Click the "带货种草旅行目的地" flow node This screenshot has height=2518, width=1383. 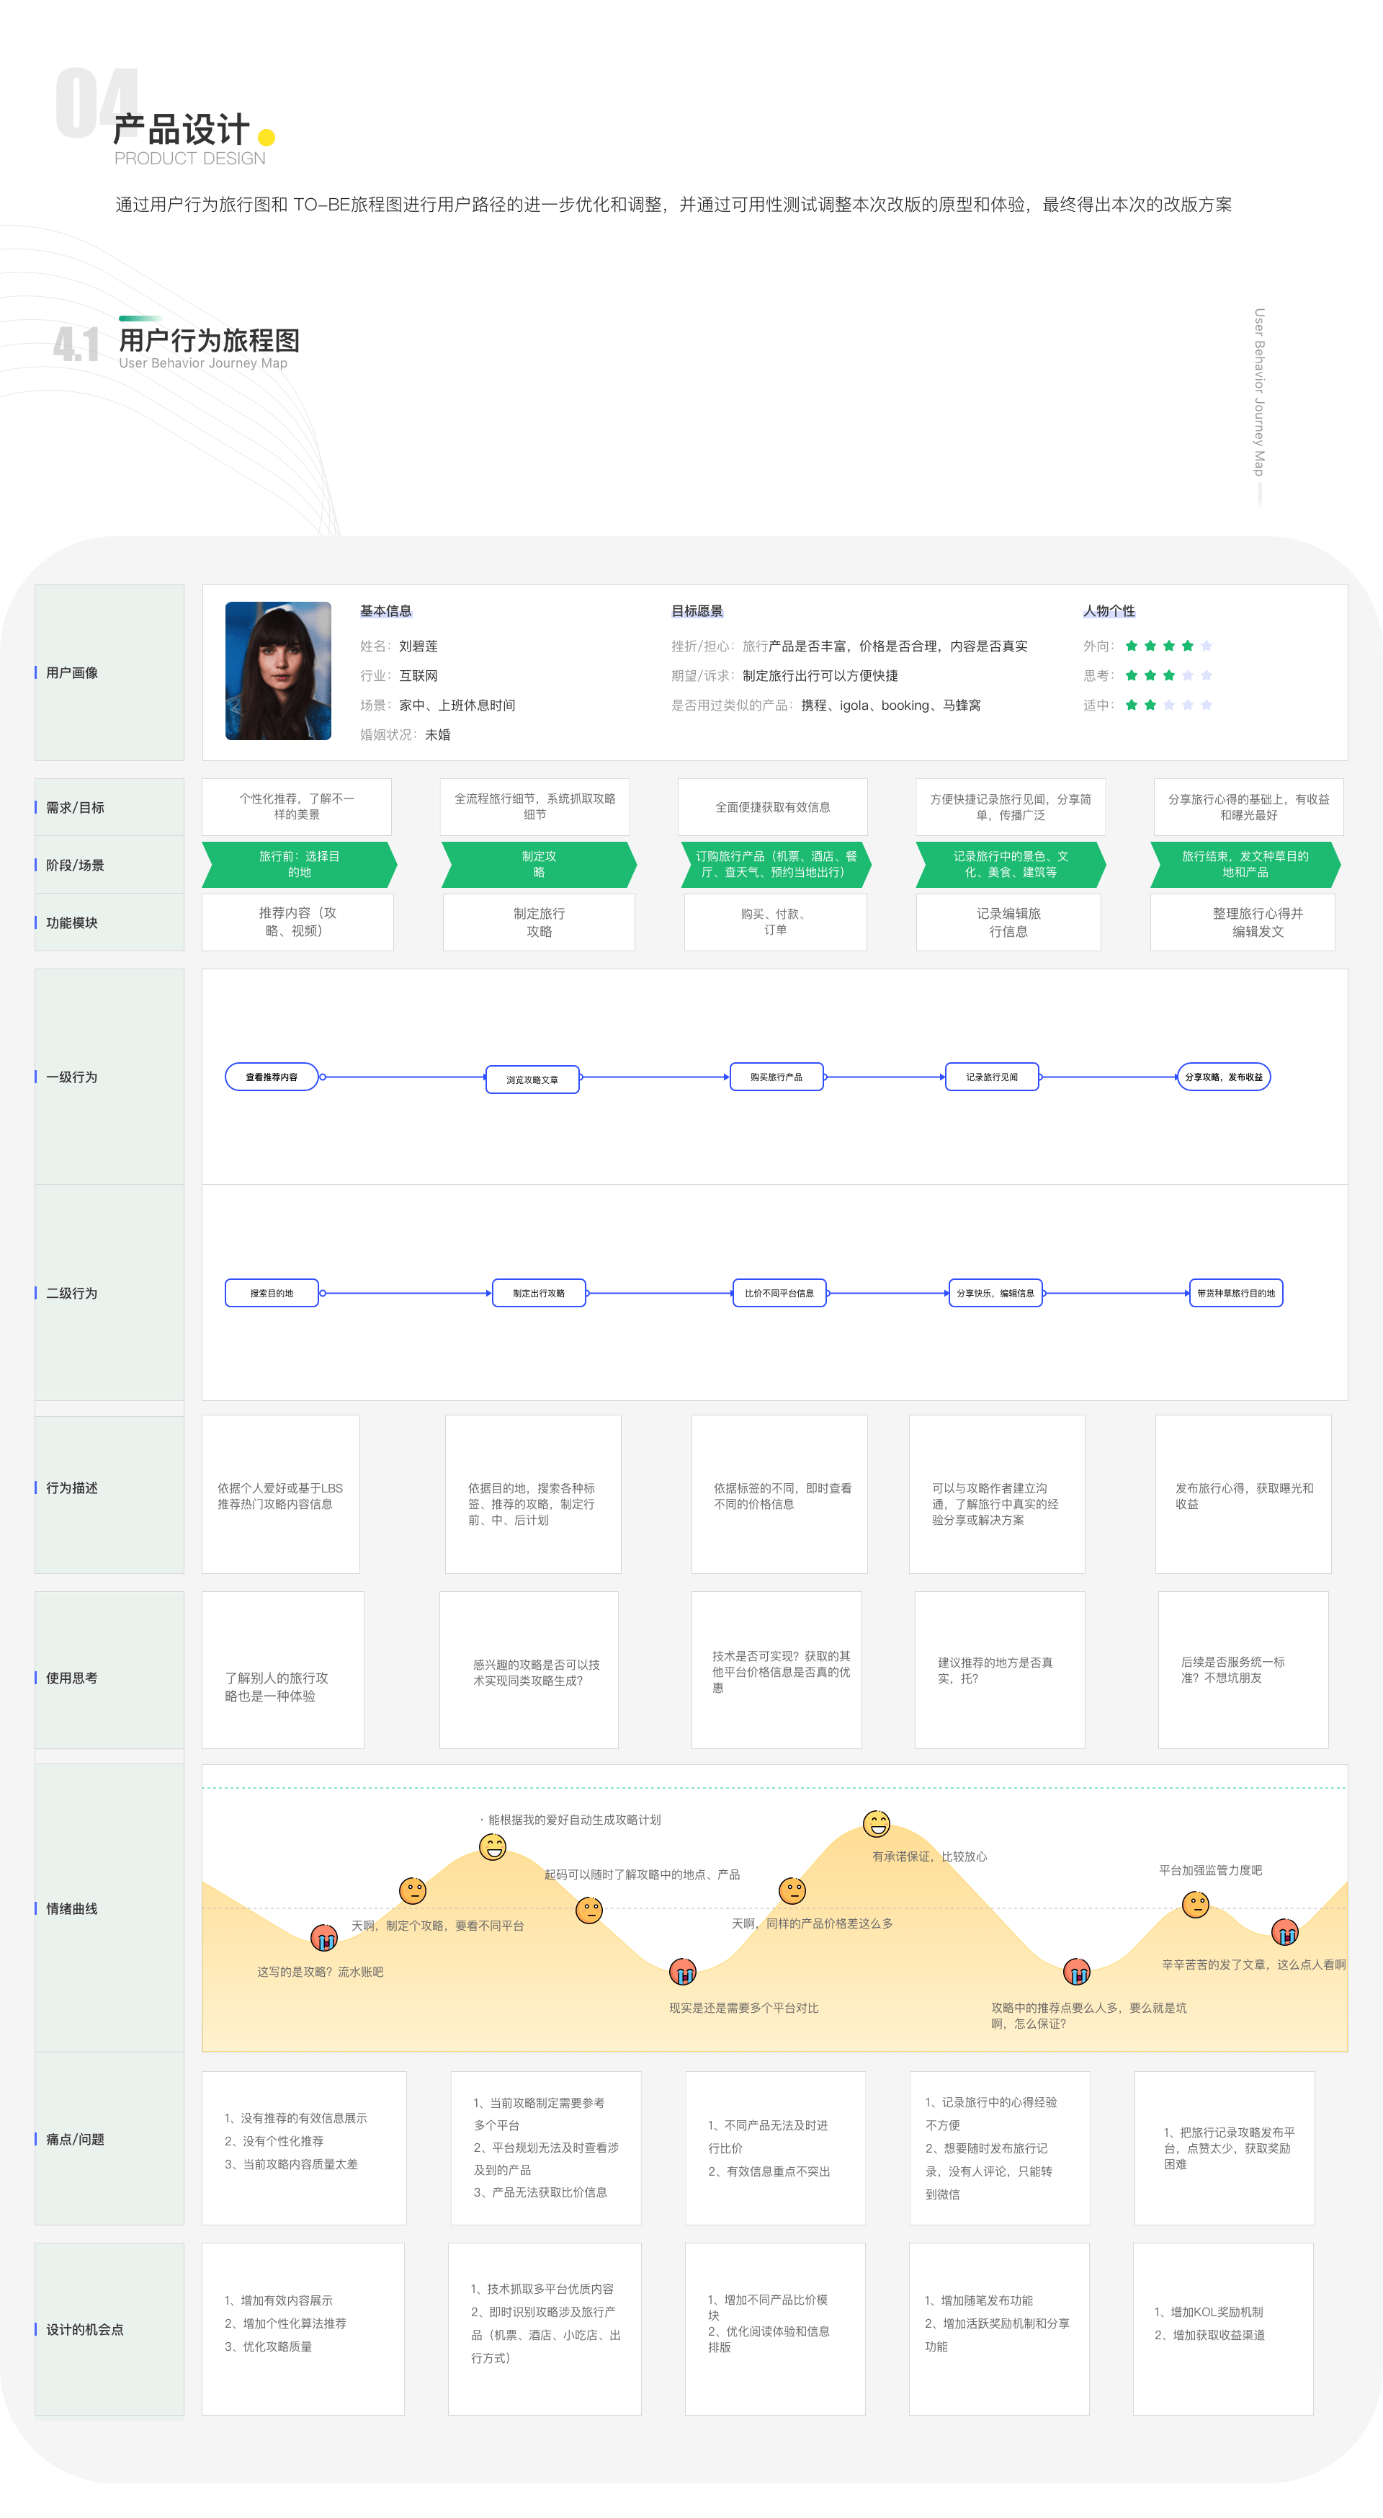pyautogui.click(x=1235, y=1292)
